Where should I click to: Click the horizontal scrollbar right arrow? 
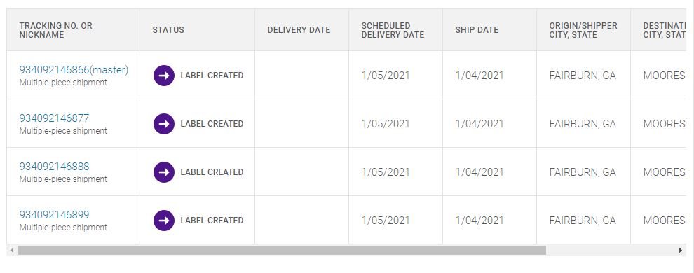pos(681,251)
